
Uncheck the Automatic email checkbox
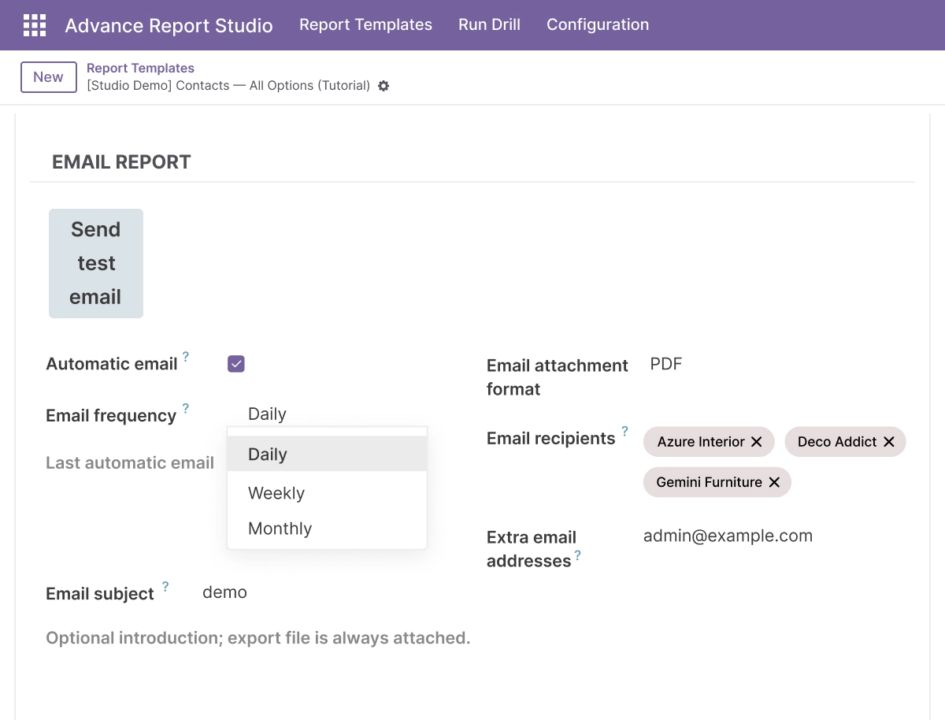(x=236, y=364)
